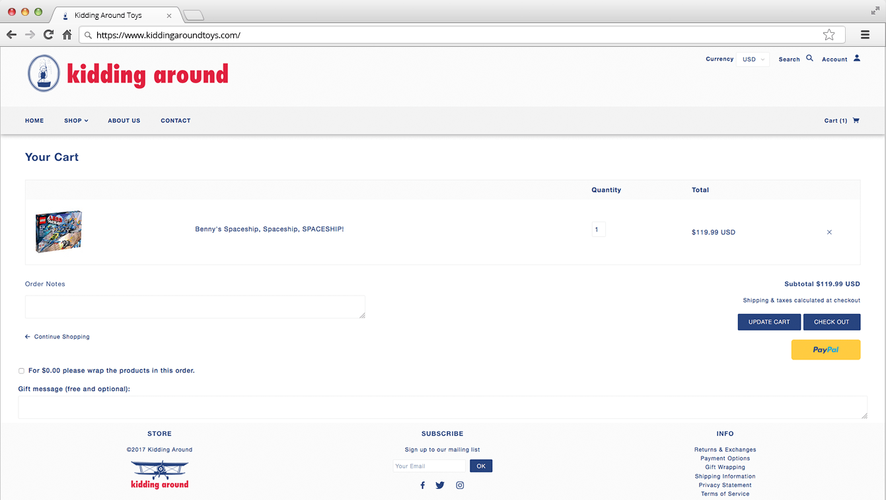Click the browser forward arrow
Image resolution: width=886 pixels, height=500 pixels.
(x=30, y=35)
